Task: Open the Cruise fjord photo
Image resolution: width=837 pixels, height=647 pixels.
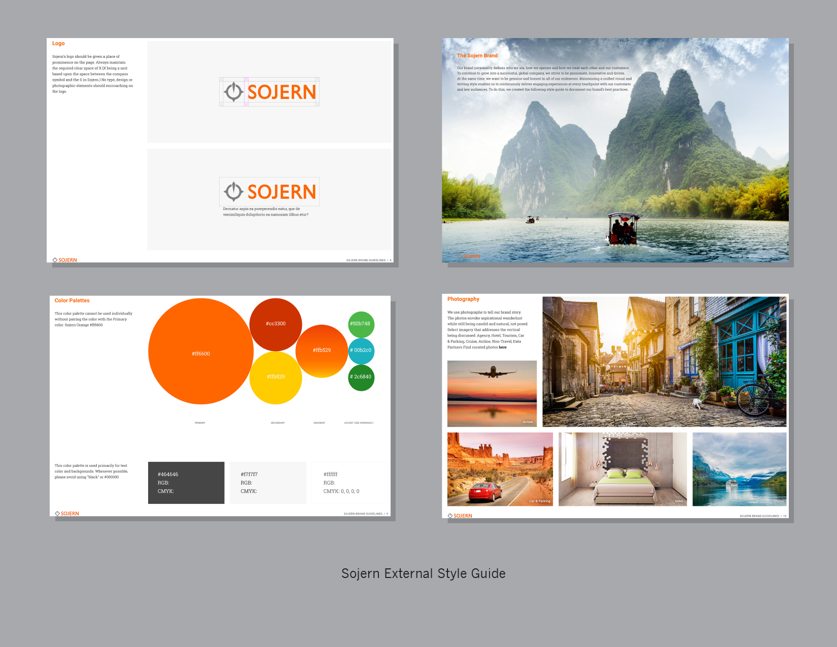Action: click(740, 469)
